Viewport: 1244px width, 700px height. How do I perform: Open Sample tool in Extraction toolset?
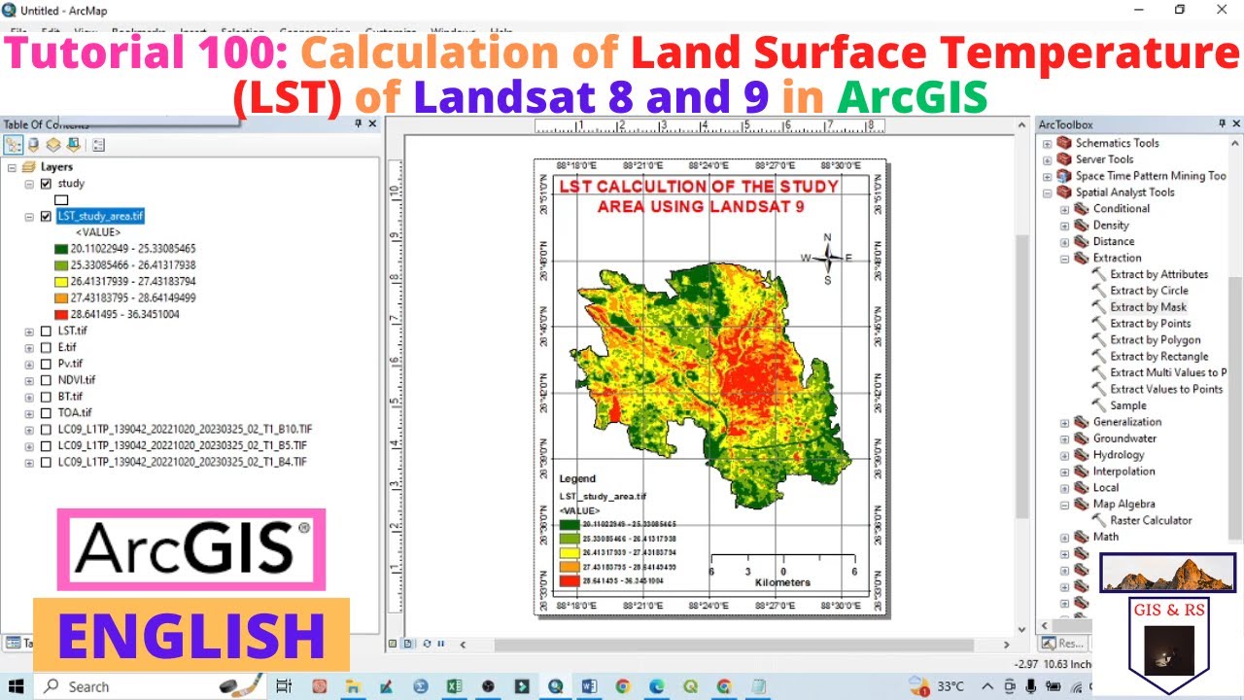coord(1128,405)
